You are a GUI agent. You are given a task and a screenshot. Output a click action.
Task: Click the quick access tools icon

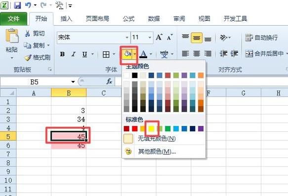(x=59, y=5)
